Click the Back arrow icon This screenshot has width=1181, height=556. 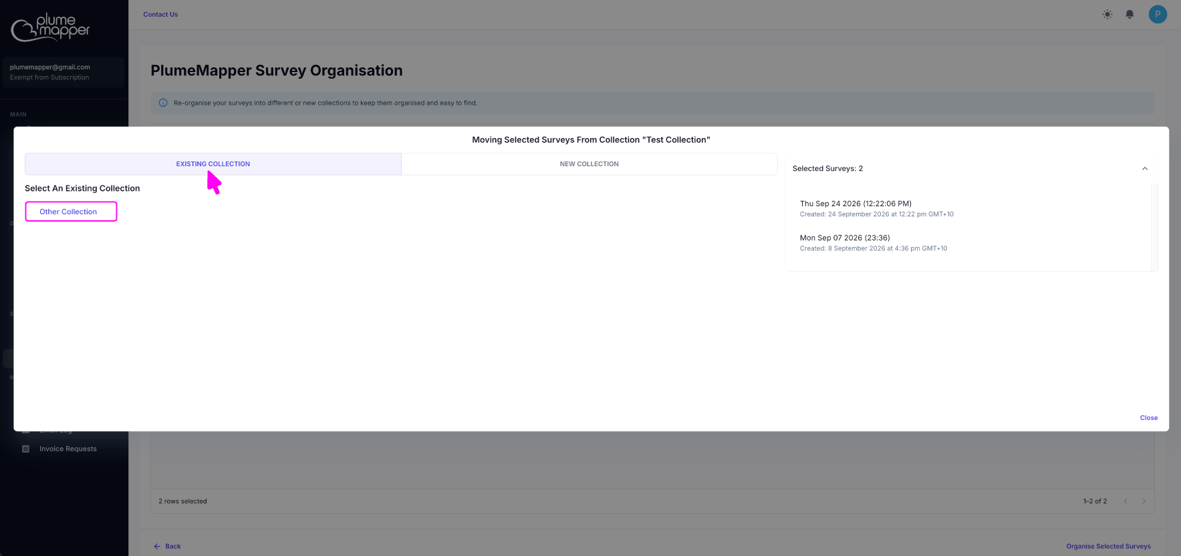point(157,546)
